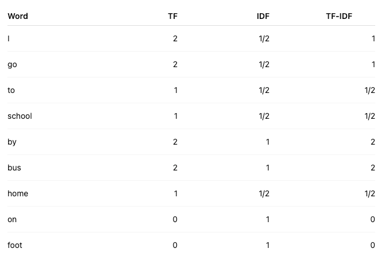This screenshot has height=256, width=385.
Task: Select the 'on' word cell
Action: pos(12,219)
